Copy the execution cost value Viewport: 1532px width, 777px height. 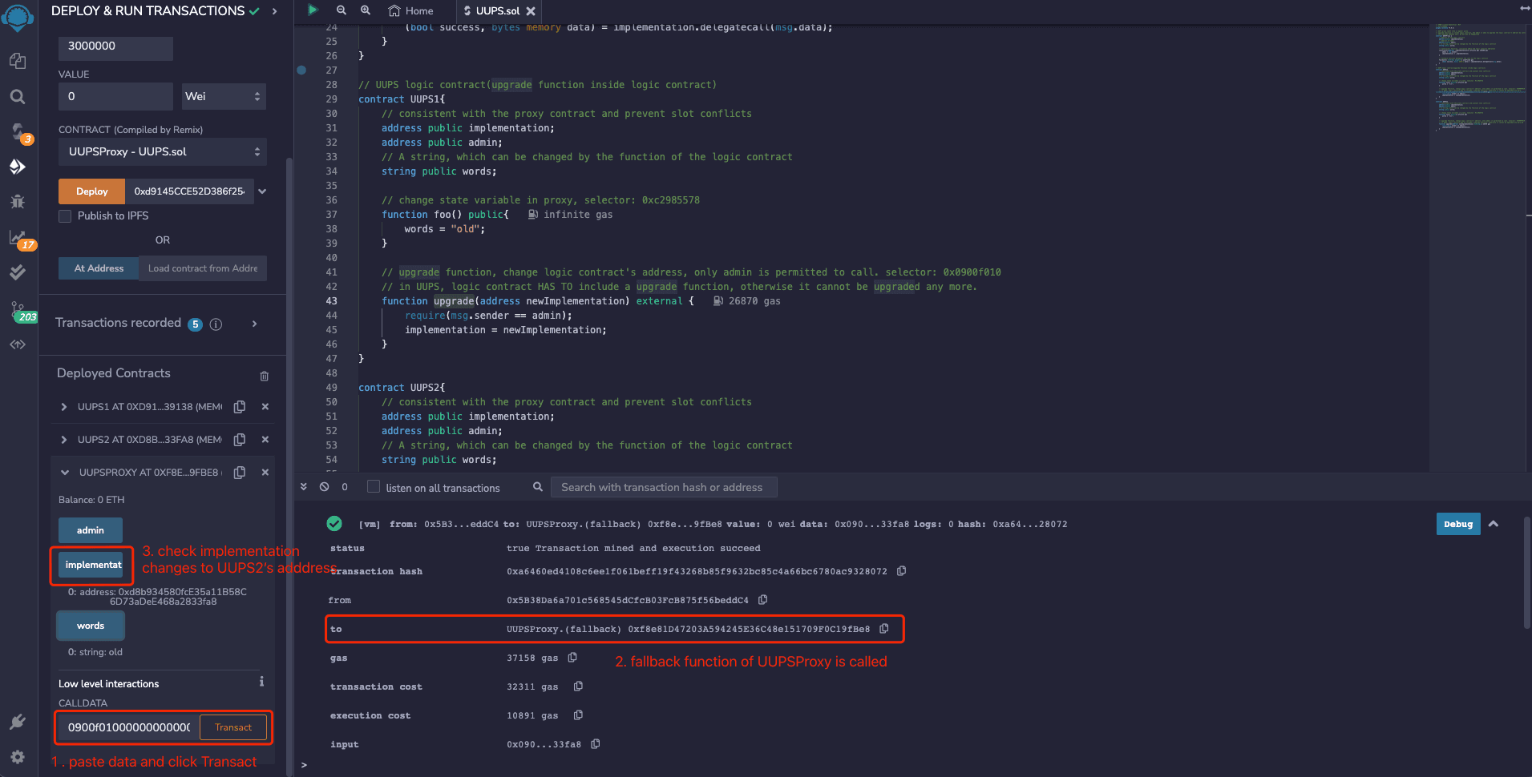click(x=578, y=715)
